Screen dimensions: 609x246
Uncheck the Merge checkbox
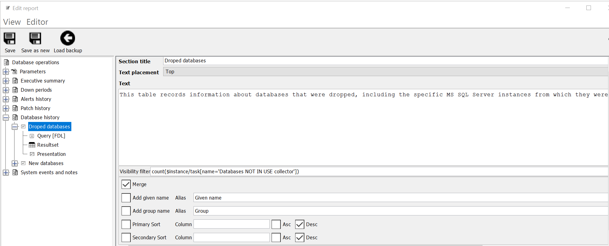point(126,184)
